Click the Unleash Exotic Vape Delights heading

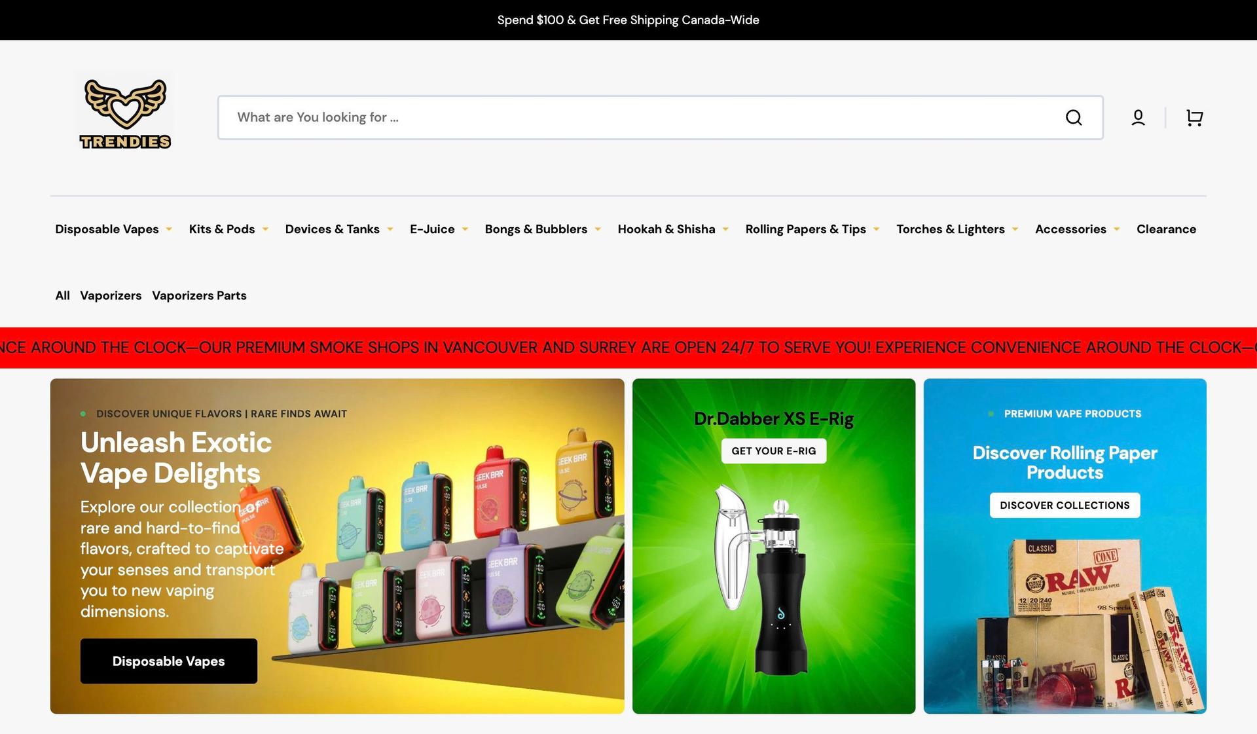point(176,458)
